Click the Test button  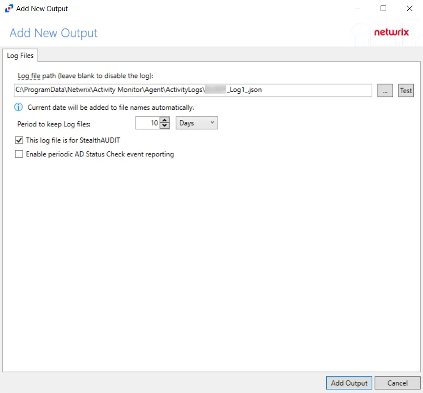pyautogui.click(x=406, y=90)
